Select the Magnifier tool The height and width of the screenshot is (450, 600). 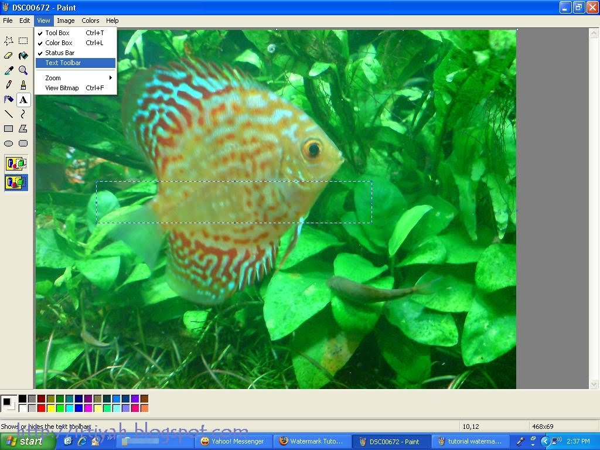click(x=23, y=70)
